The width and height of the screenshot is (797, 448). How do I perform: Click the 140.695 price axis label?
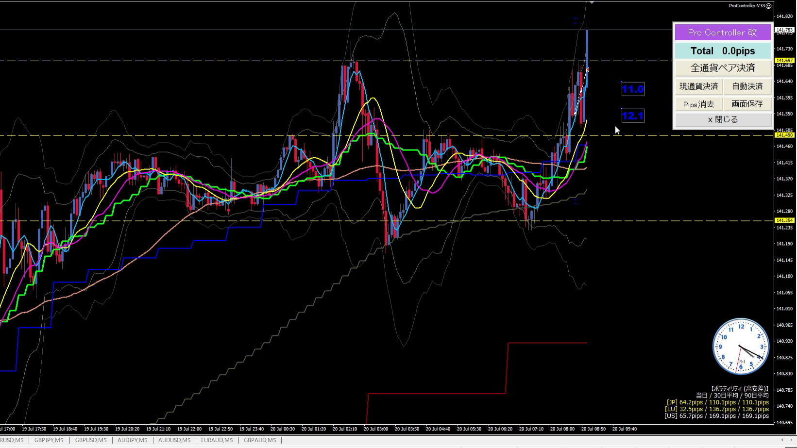(784, 423)
